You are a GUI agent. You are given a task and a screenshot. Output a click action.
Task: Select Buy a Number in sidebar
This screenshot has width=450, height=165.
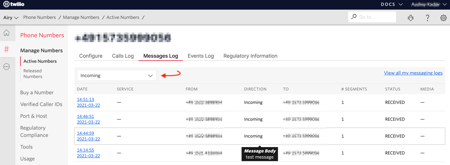coord(37,93)
